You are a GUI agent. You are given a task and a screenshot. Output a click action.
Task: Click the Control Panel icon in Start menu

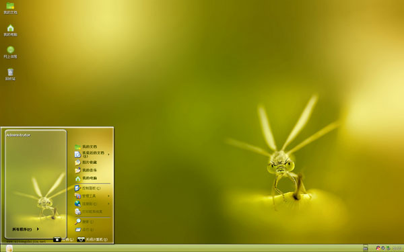coord(77,188)
